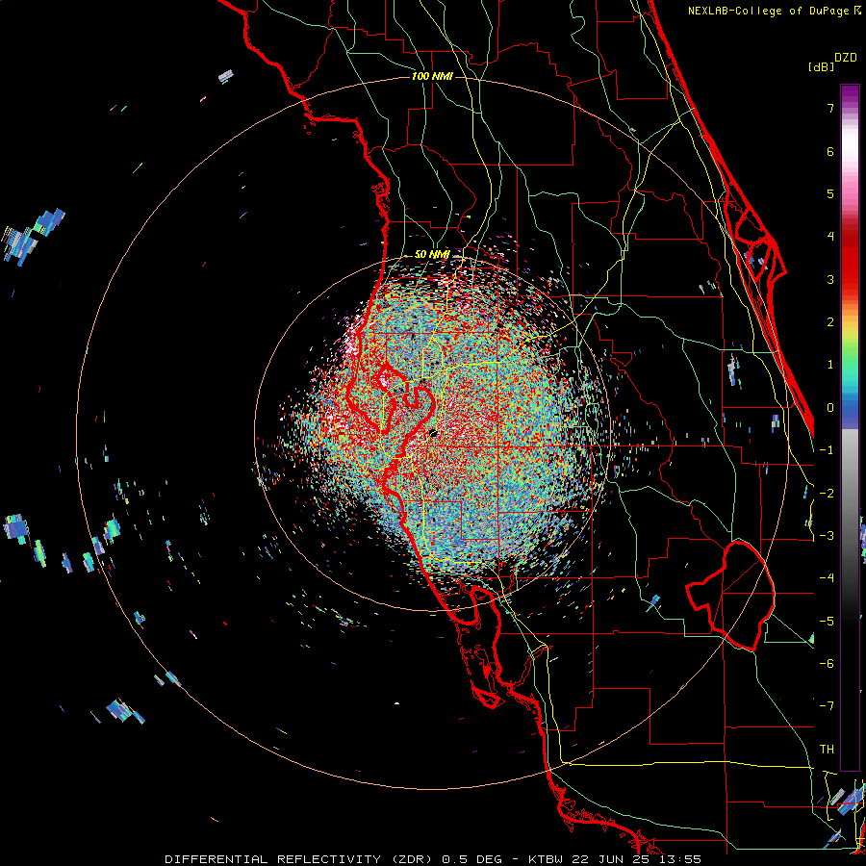Click the TH threshold label on scale

[827, 750]
